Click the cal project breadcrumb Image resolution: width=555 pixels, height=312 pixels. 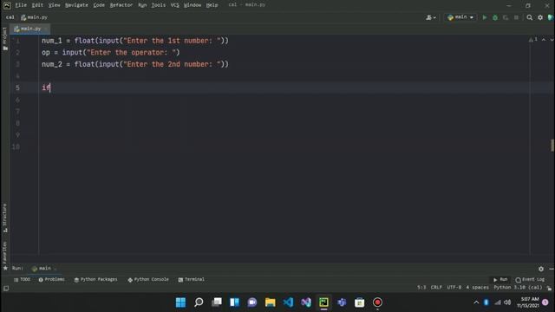point(10,17)
